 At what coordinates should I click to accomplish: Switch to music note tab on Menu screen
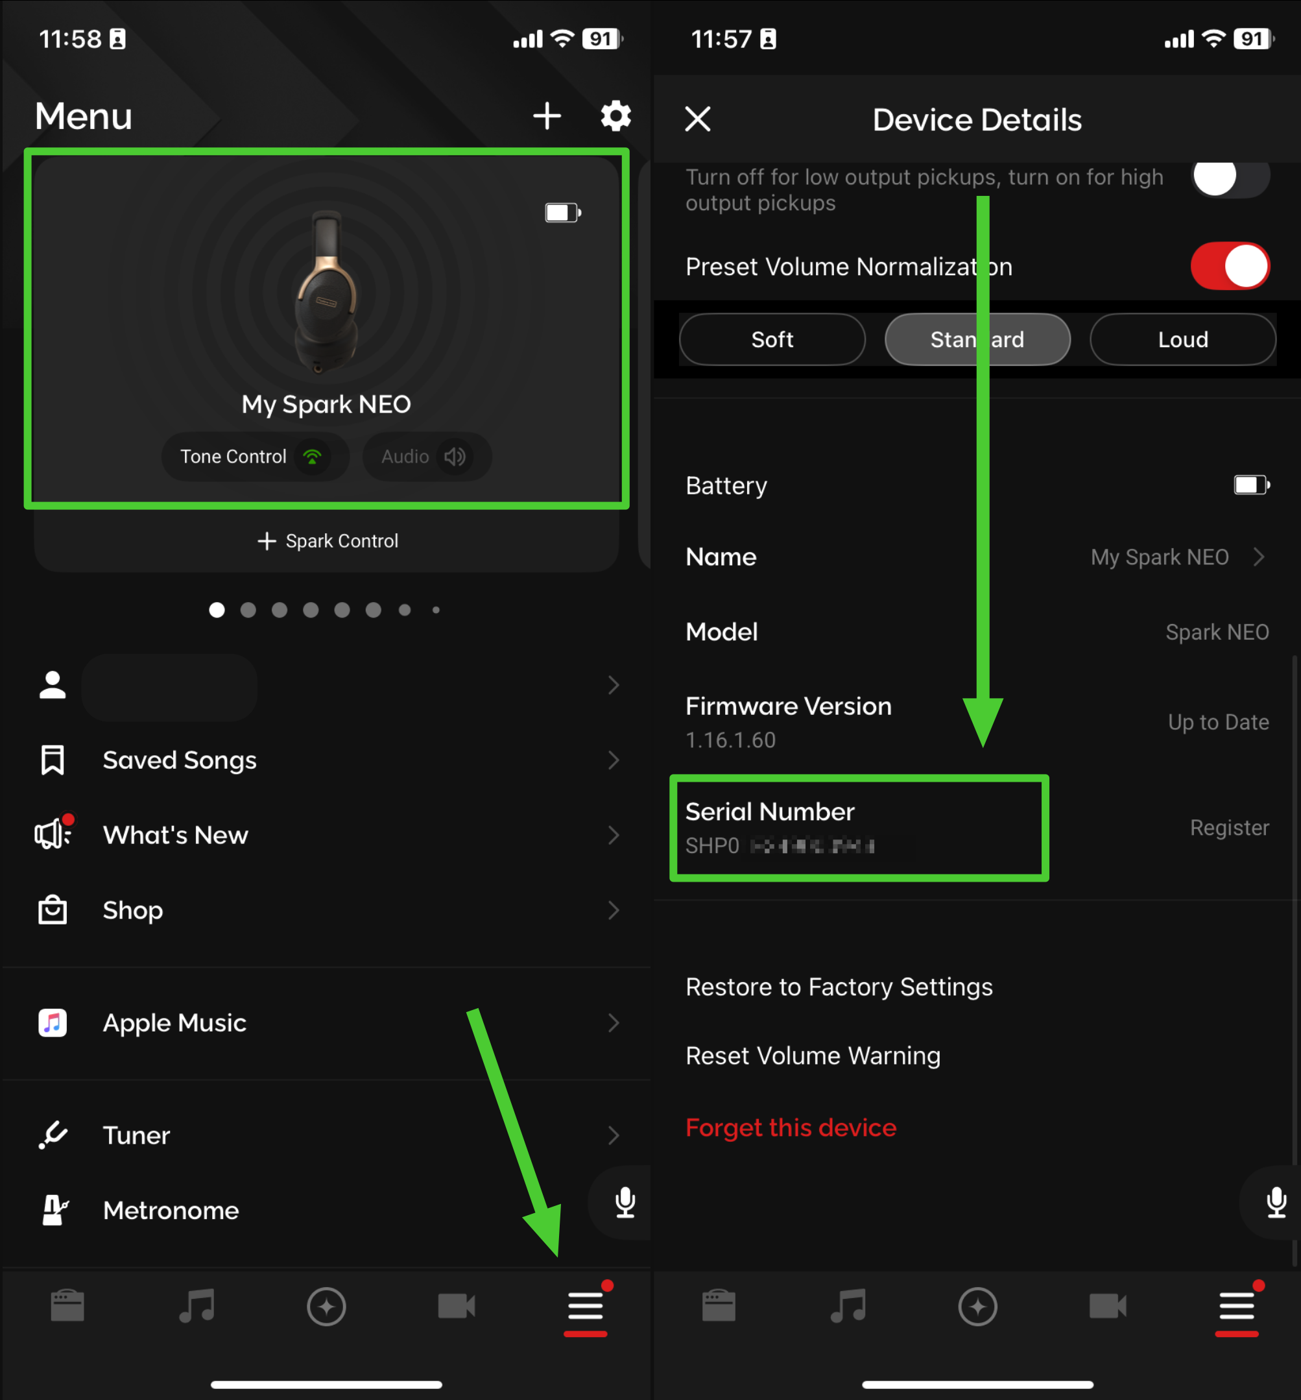pos(197,1307)
